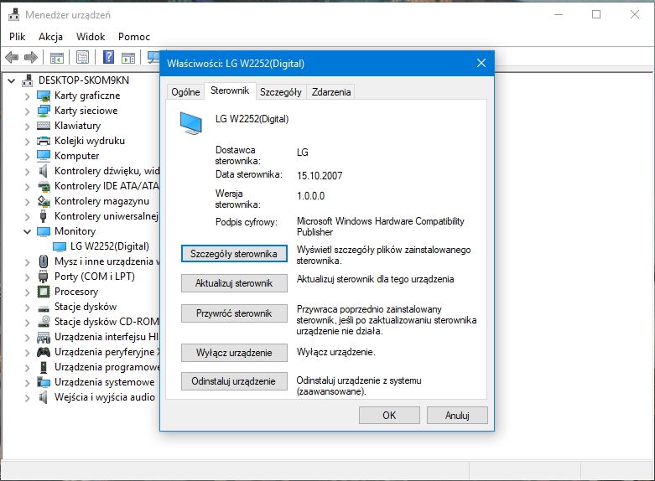The image size is (655, 481).
Task: Click the large monitor icon in dialog
Action: (x=191, y=123)
